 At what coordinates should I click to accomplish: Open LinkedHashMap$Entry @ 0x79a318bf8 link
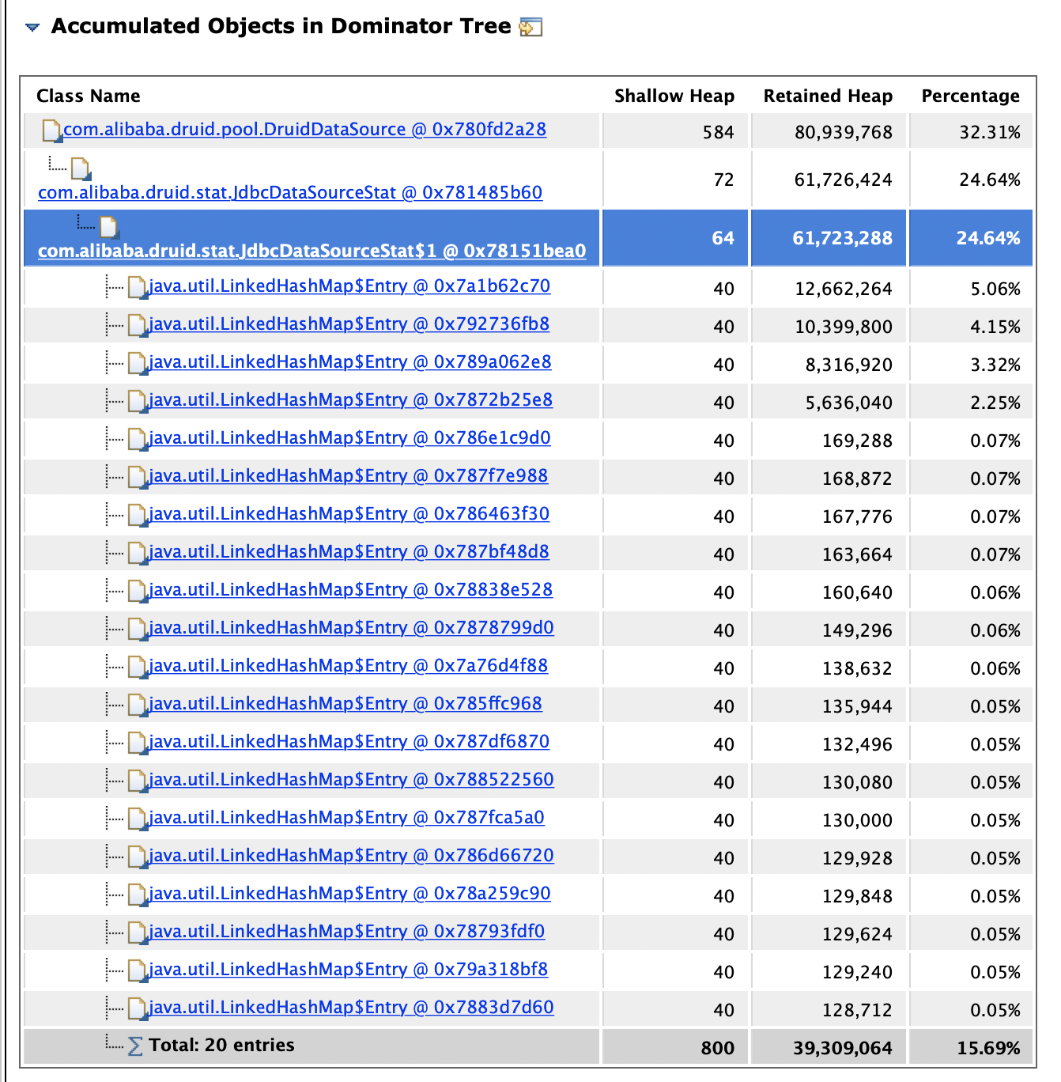[x=348, y=969]
